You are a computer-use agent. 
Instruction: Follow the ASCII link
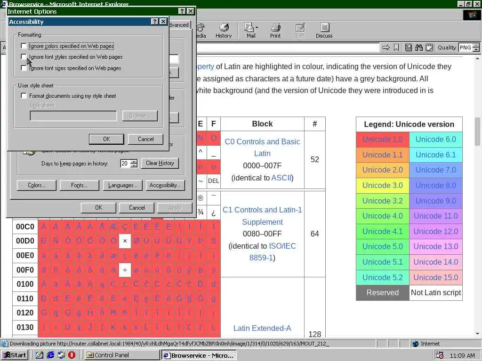click(281, 178)
